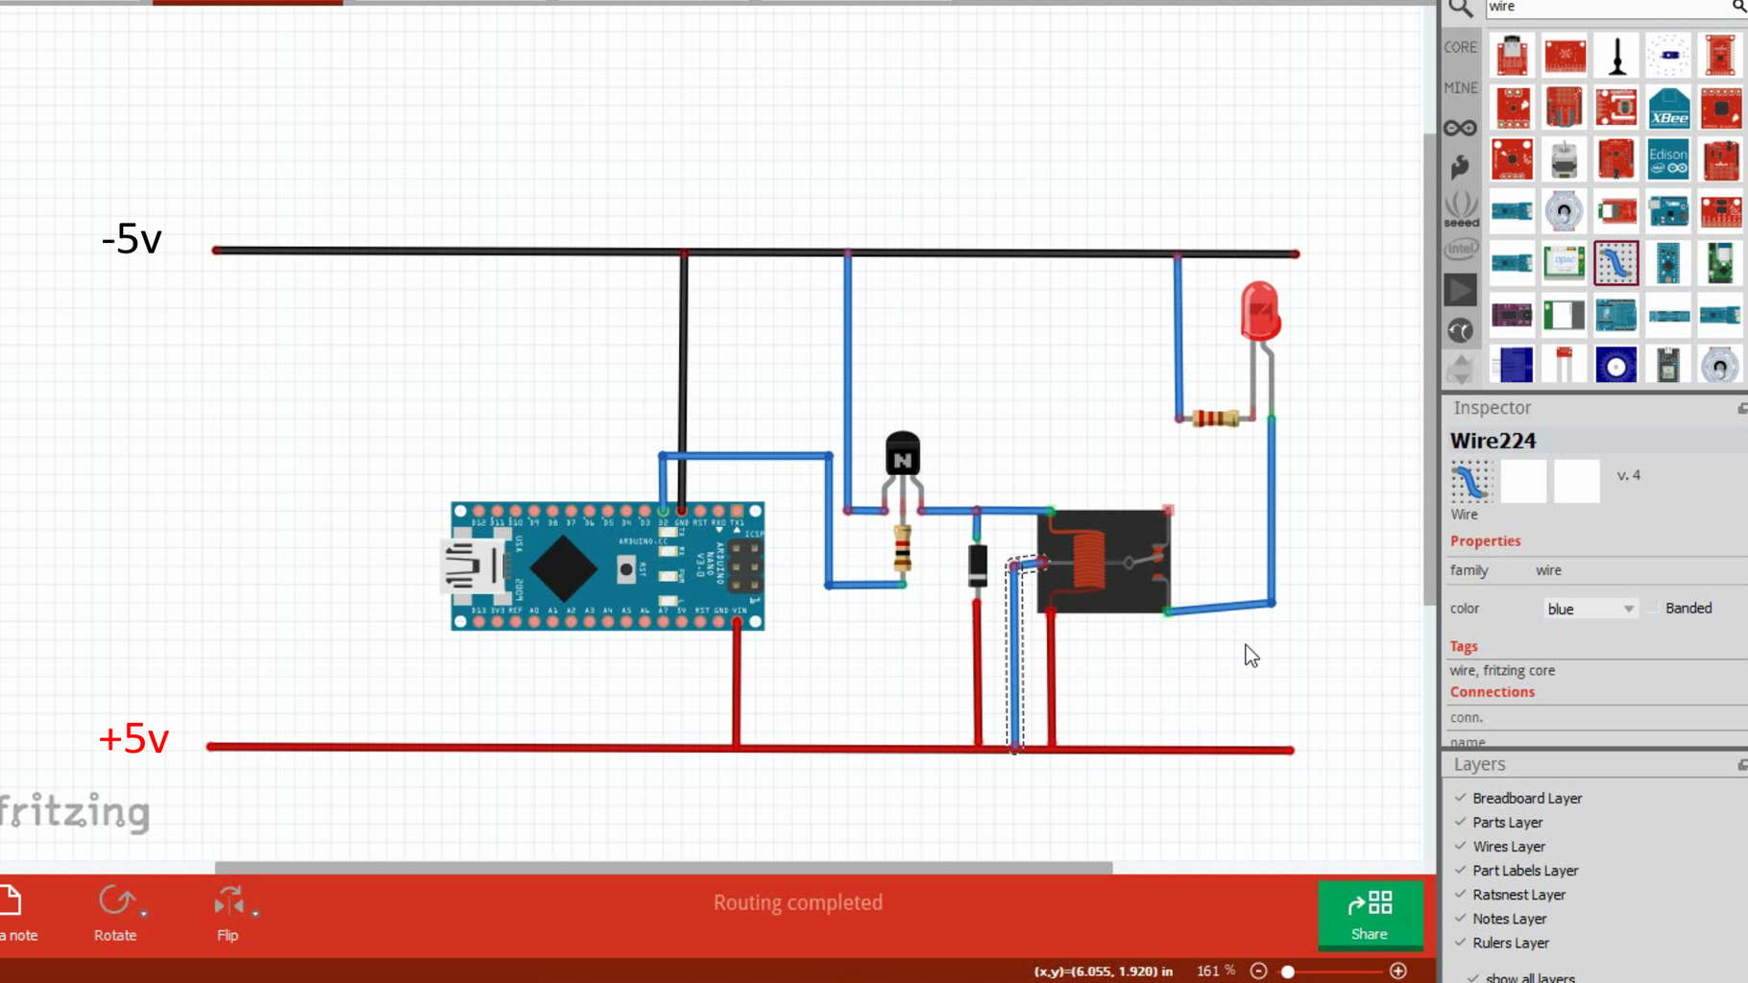Switch to the CORE parts bin tab
Image resolution: width=1748 pixels, height=983 pixels.
click(x=1460, y=46)
